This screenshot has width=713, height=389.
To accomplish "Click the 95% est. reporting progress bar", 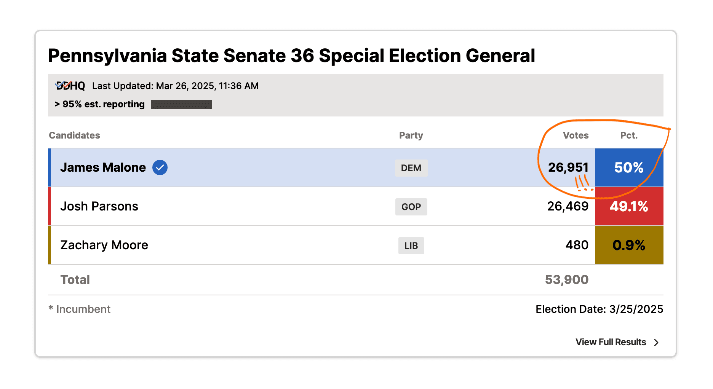I will (x=181, y=104).
